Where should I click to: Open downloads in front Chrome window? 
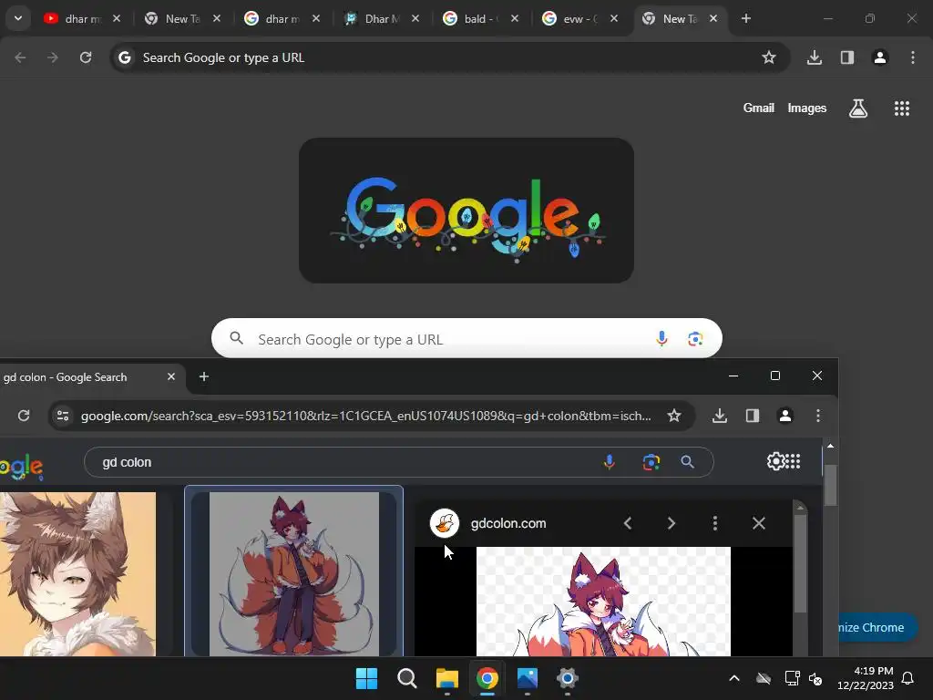pos(720,416)
